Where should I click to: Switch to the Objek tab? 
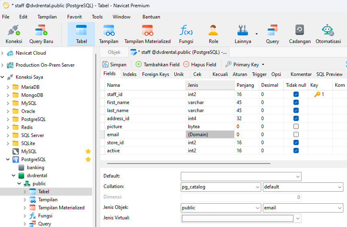point(114,52)
